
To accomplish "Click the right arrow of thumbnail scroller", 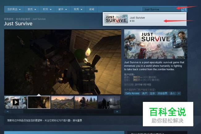I will tap(117, 111).
